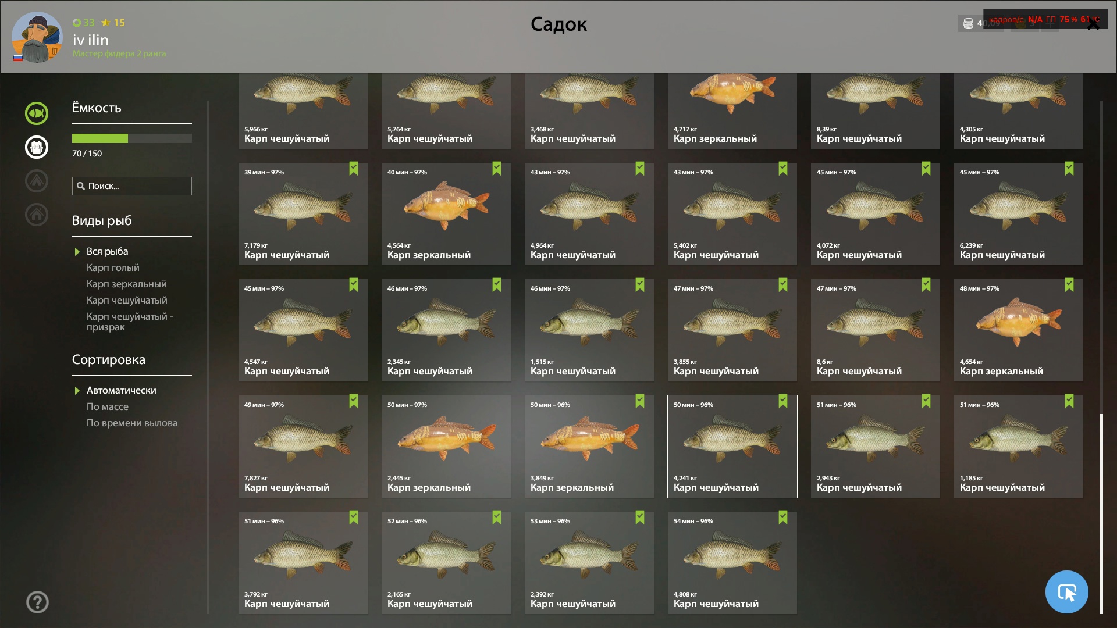1117x628 pixels.
Task: Open the bait container sidebar icon
Action: pos(36,147)
